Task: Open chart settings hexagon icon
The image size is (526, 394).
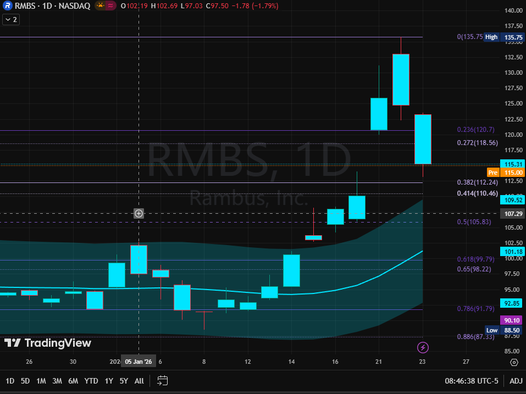Action: coord(514,362)
